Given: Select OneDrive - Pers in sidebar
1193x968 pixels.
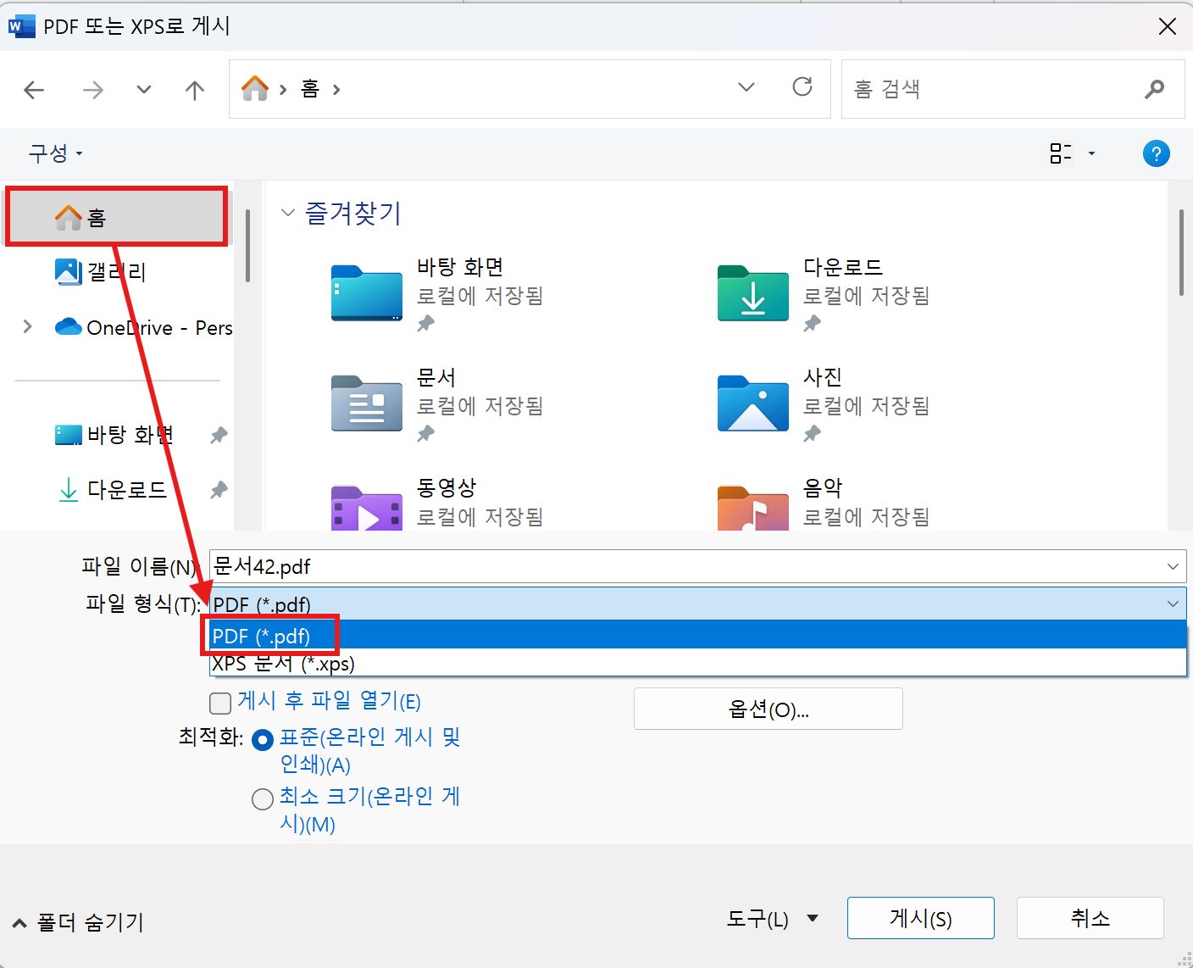Looking at the screenshot, I should tap(144, 327).
